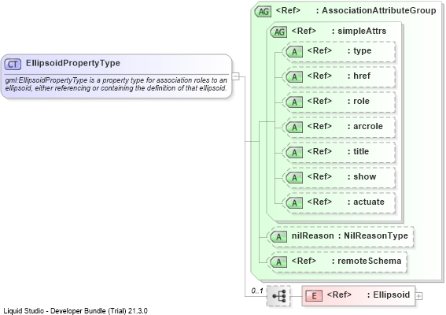Select the ': type' attribute label

click(x=359, y=50)
